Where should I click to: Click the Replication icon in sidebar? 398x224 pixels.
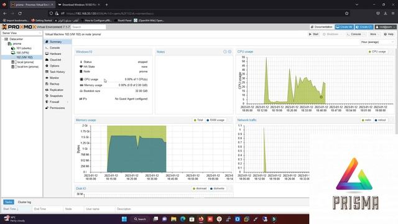47,90
